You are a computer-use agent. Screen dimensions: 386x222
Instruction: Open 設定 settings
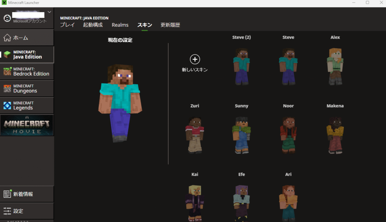point(27,211)
